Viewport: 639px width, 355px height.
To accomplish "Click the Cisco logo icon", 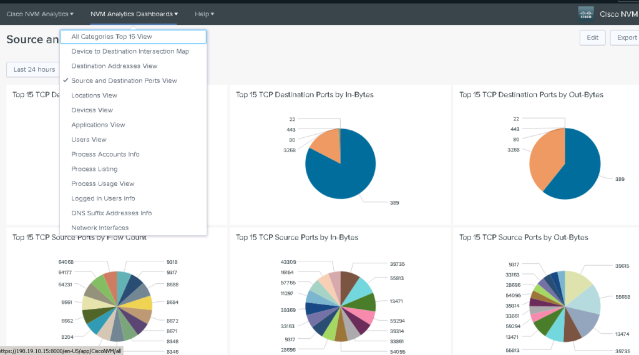I will (x=586, y=13).
